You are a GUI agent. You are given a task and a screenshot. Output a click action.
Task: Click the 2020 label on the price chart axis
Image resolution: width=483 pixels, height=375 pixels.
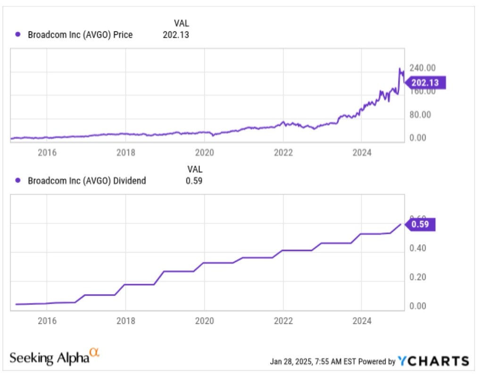[204, 152]
